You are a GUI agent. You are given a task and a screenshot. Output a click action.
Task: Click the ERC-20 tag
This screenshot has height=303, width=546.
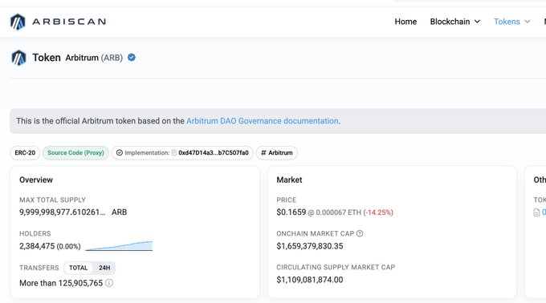[25, 153]
